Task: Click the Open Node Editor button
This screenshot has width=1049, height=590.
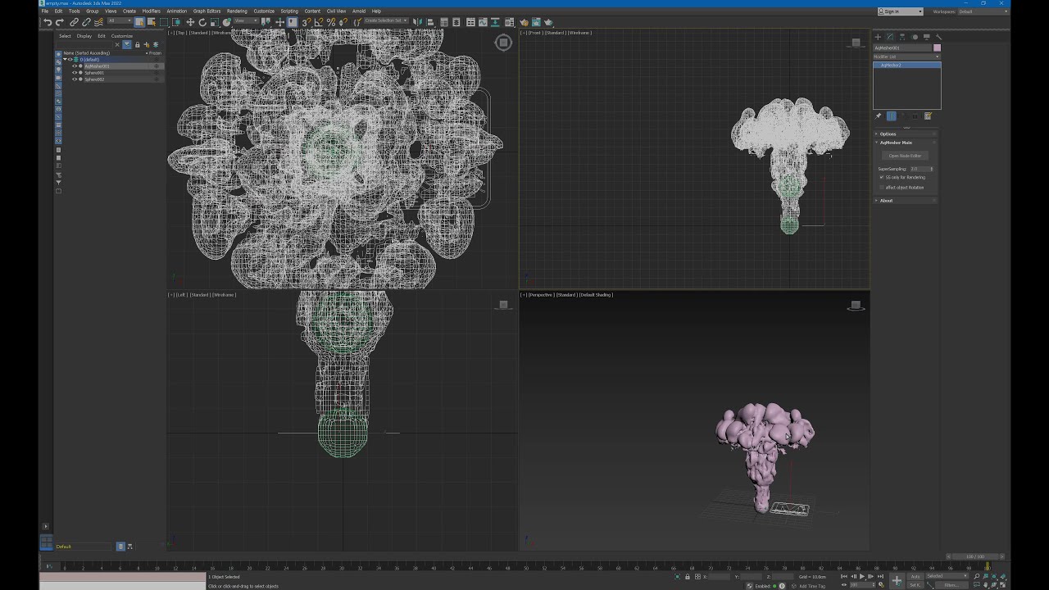Action: (x=906, y=156)
